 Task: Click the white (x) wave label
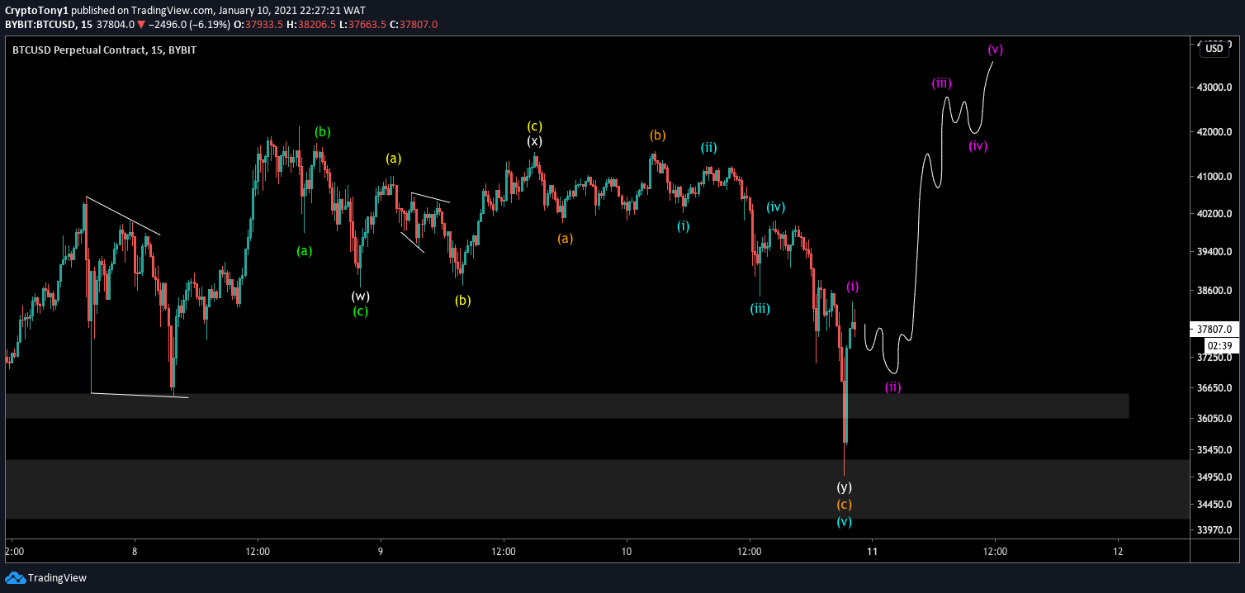click(537, 141)
